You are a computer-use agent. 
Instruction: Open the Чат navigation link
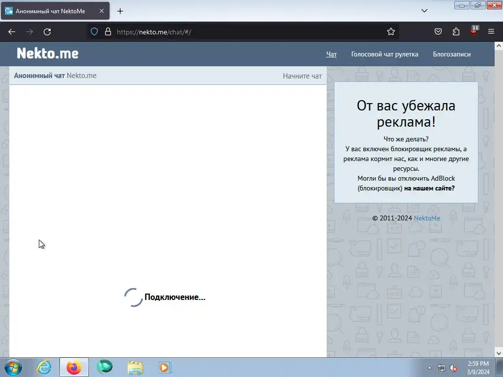tap(332, 54)
